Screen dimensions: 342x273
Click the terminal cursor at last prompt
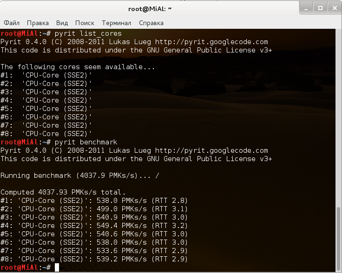click(x=57, y=267)
